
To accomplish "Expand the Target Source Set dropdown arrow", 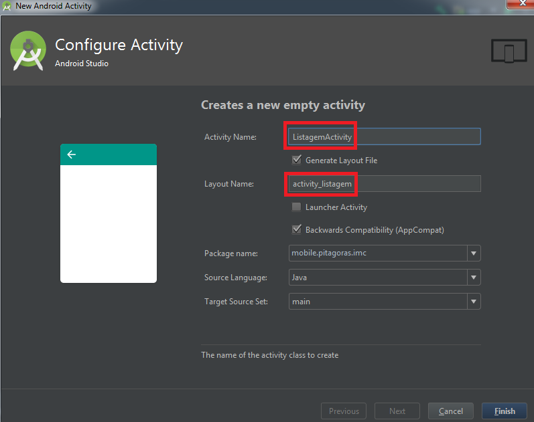I will click(x=474, y=302).
